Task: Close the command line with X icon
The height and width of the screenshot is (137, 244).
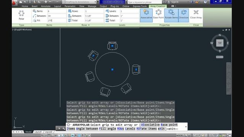Action: (59, 129)
